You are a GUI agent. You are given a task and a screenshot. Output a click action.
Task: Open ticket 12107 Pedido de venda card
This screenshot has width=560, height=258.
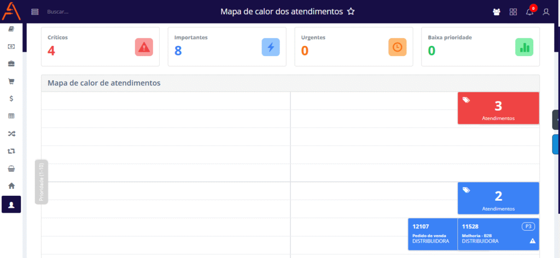432,234
